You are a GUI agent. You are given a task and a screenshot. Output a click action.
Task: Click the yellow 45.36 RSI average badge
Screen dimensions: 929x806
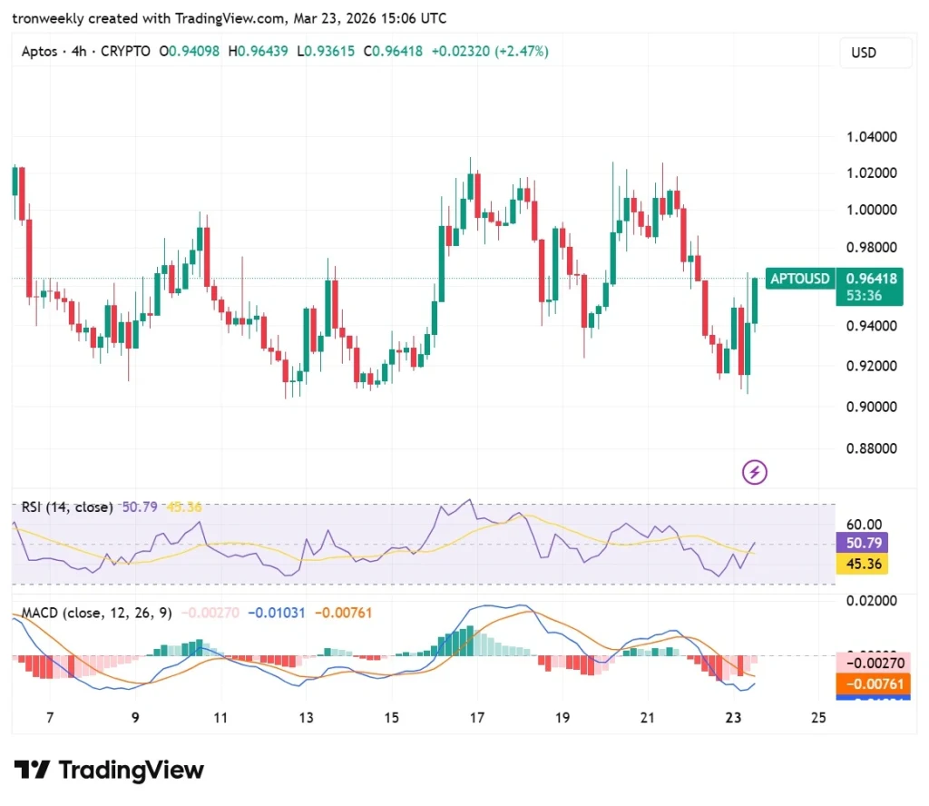click(862, 565)
